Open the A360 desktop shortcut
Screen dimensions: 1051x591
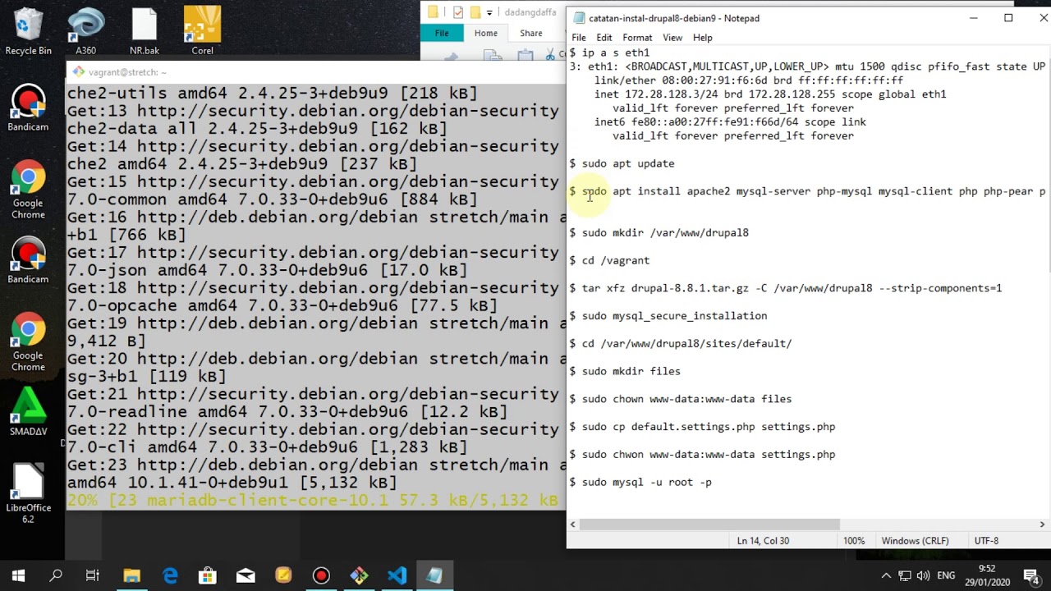click(85, 31)
